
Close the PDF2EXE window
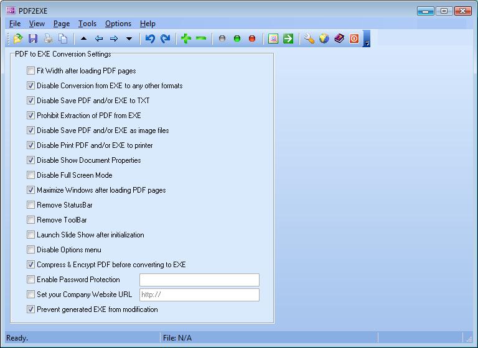(x=463, y=11)
